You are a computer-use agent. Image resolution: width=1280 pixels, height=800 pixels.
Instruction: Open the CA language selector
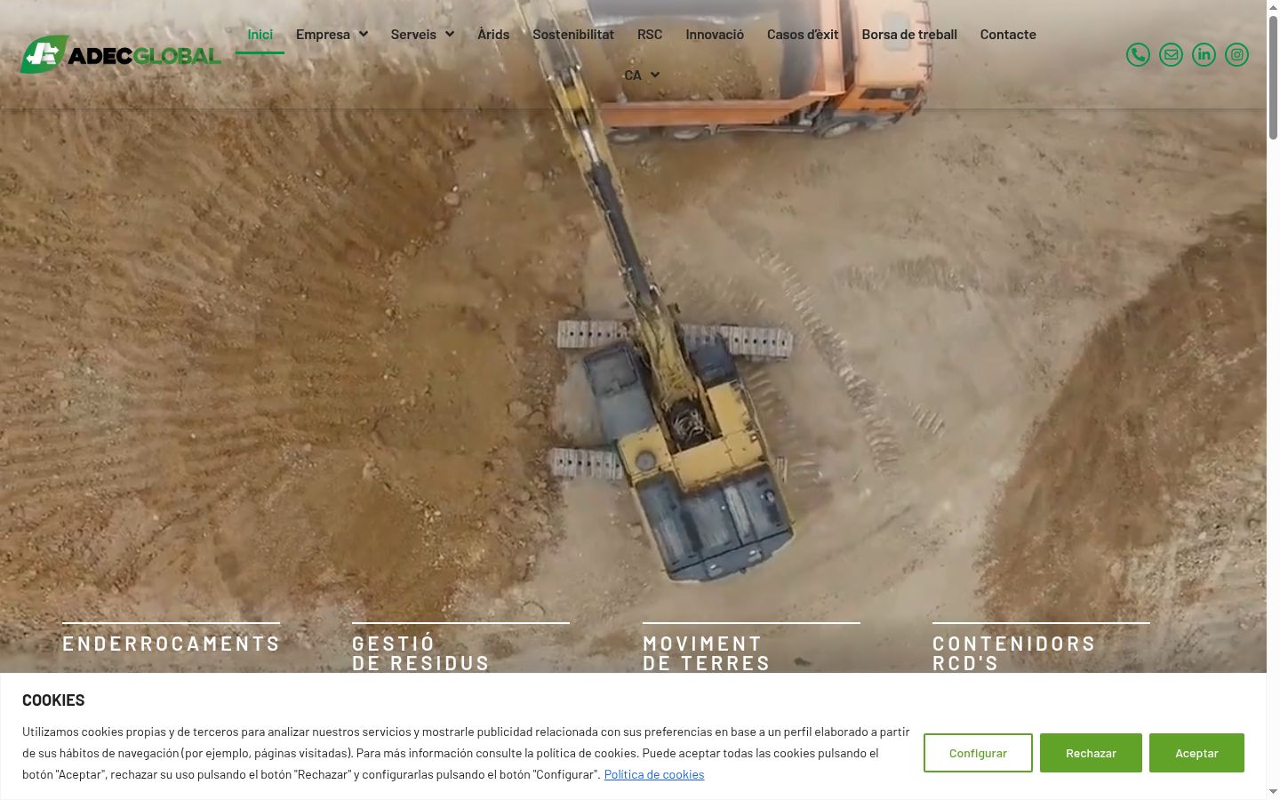click(641, 76)
